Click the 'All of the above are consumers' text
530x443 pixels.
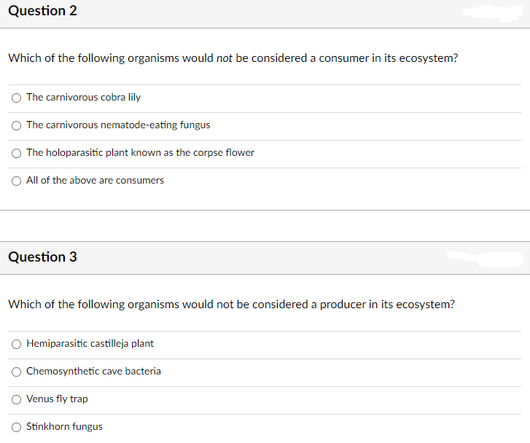pos(95,180)
